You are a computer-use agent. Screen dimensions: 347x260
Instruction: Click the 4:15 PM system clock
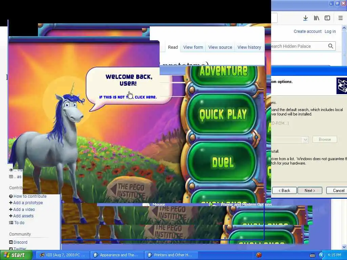334,255
